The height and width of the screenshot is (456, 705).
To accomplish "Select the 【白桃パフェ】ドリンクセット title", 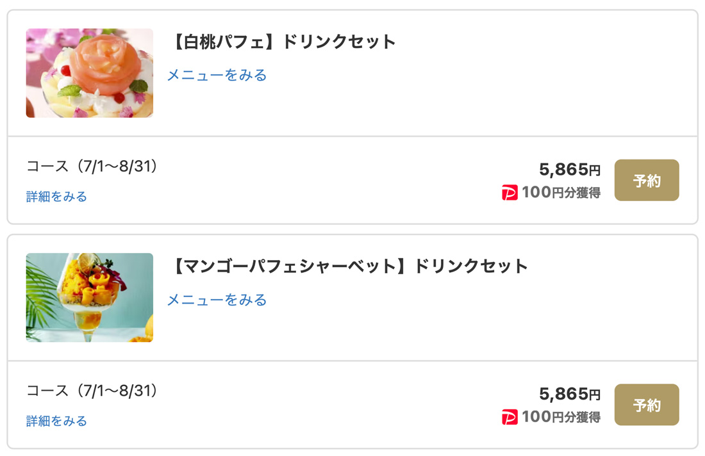I will click(x=283, y=42).
